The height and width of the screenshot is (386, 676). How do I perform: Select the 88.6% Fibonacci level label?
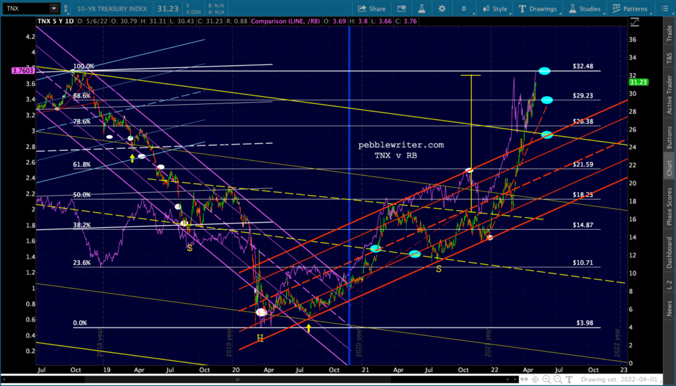point(82,96)
